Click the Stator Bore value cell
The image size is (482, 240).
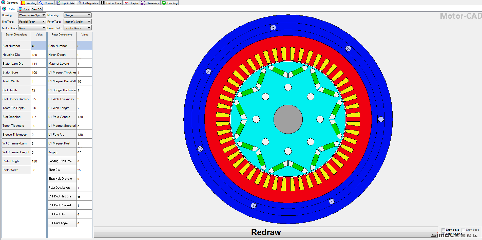pyautogui.click(x=38, y=72)
